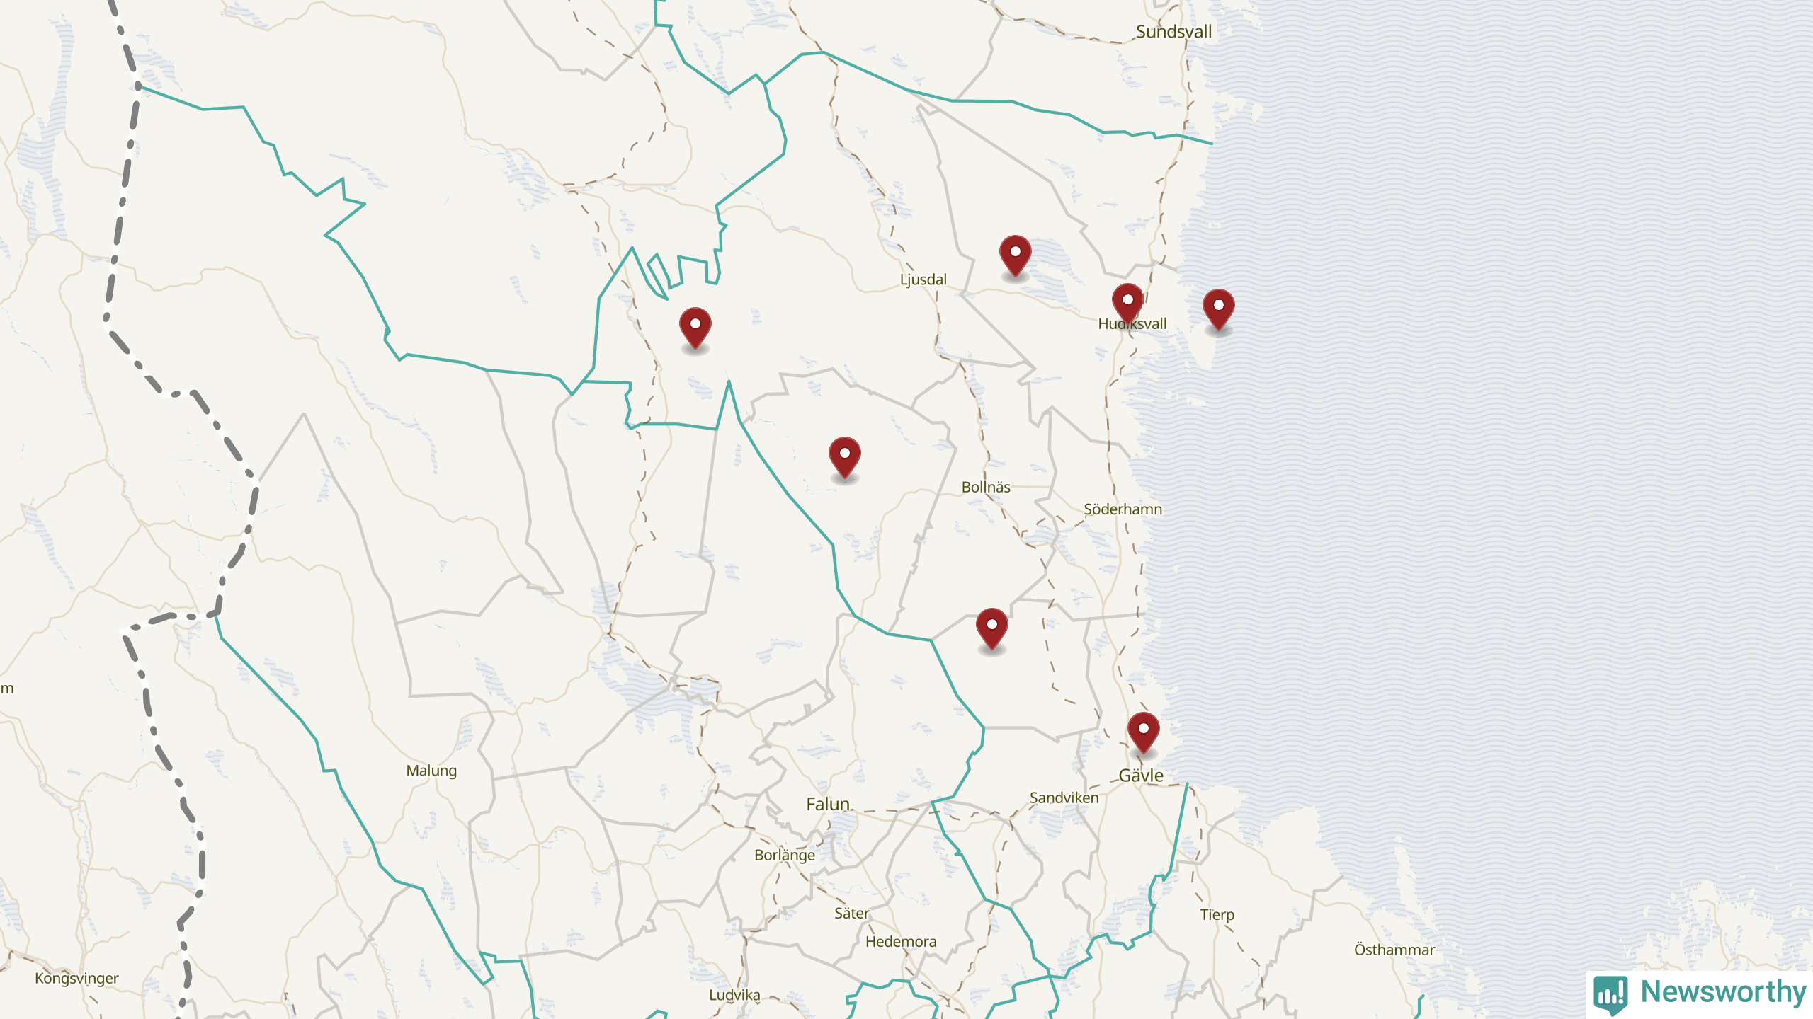Select the Östhammar town label
Image resolution: width=1813 pixels, height=1019 pixels.
pyautogui.click(x=1394, y=950)
